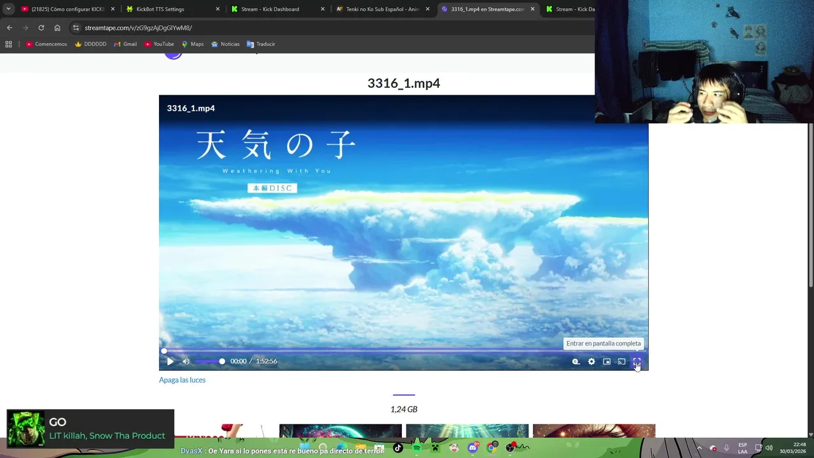814x458 pixels.
Task: Click the video seek progress bar
Action: [x=404, y=350]
